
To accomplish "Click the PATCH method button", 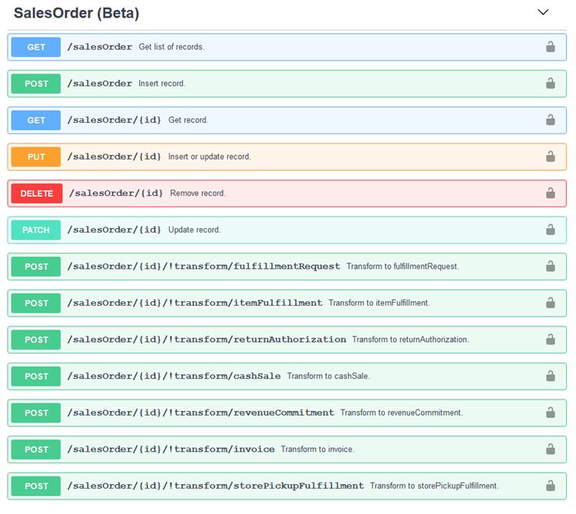I will 36,230.
